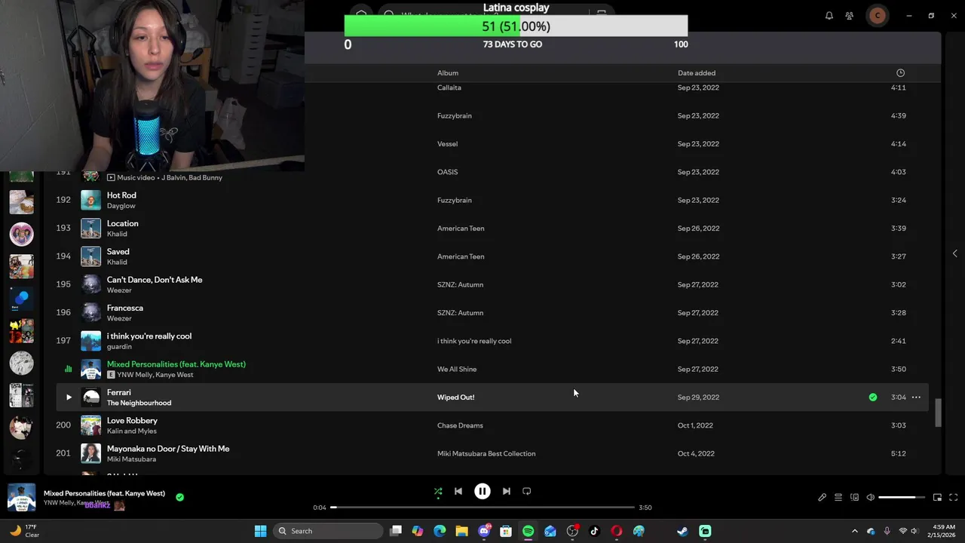Toggle shuffle in the player bar
Viewport: 965px width, 543px height.
click(438, 492)
